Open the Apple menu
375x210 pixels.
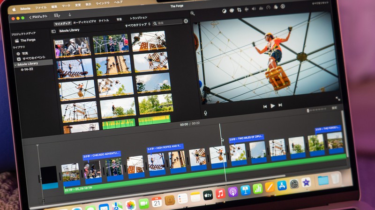tap(14, 9)
